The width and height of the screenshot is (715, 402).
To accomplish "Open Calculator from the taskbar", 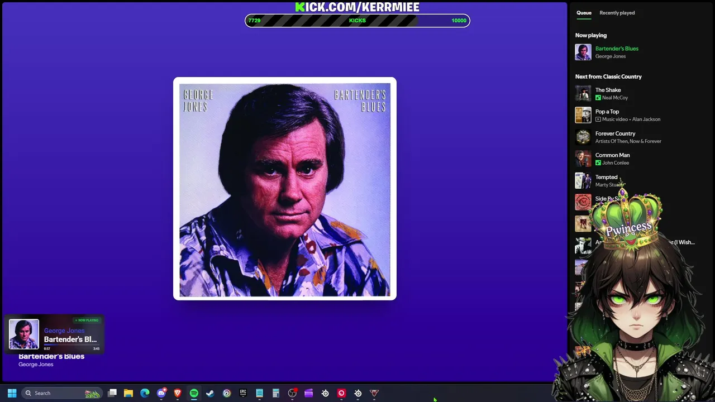I will (276, 393).
